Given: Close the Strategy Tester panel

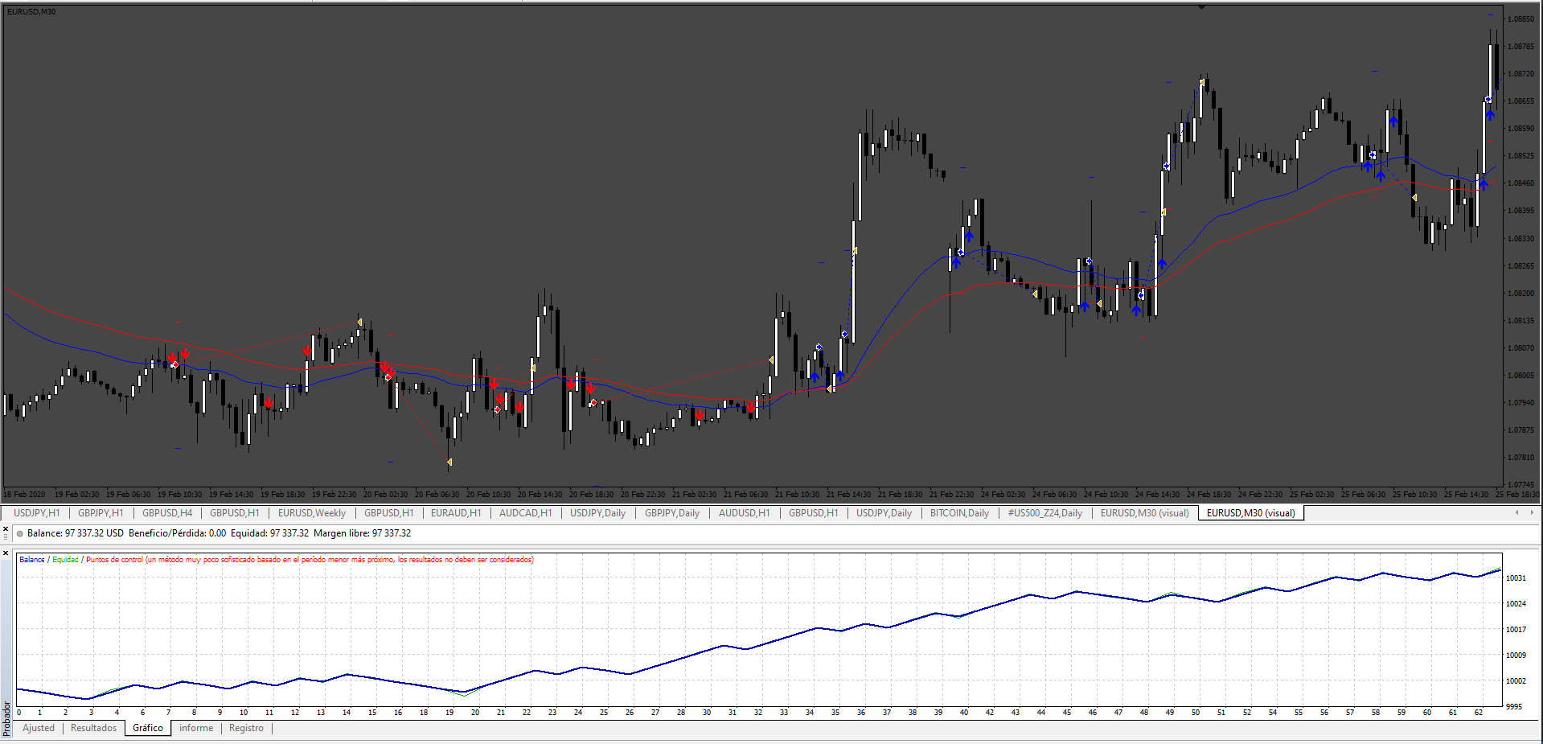Looking at the screenshot, I should click(x=6, y=553).
